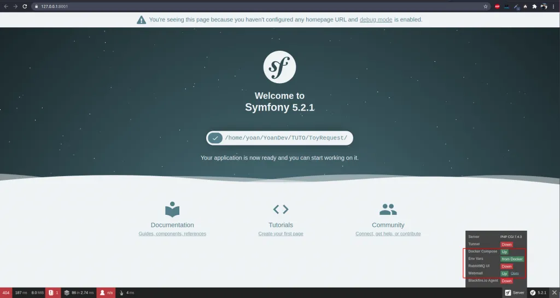Screen dimensions: 560x298
Task: Open the browser extensions puzzle icon
Action: click(534, 7)
